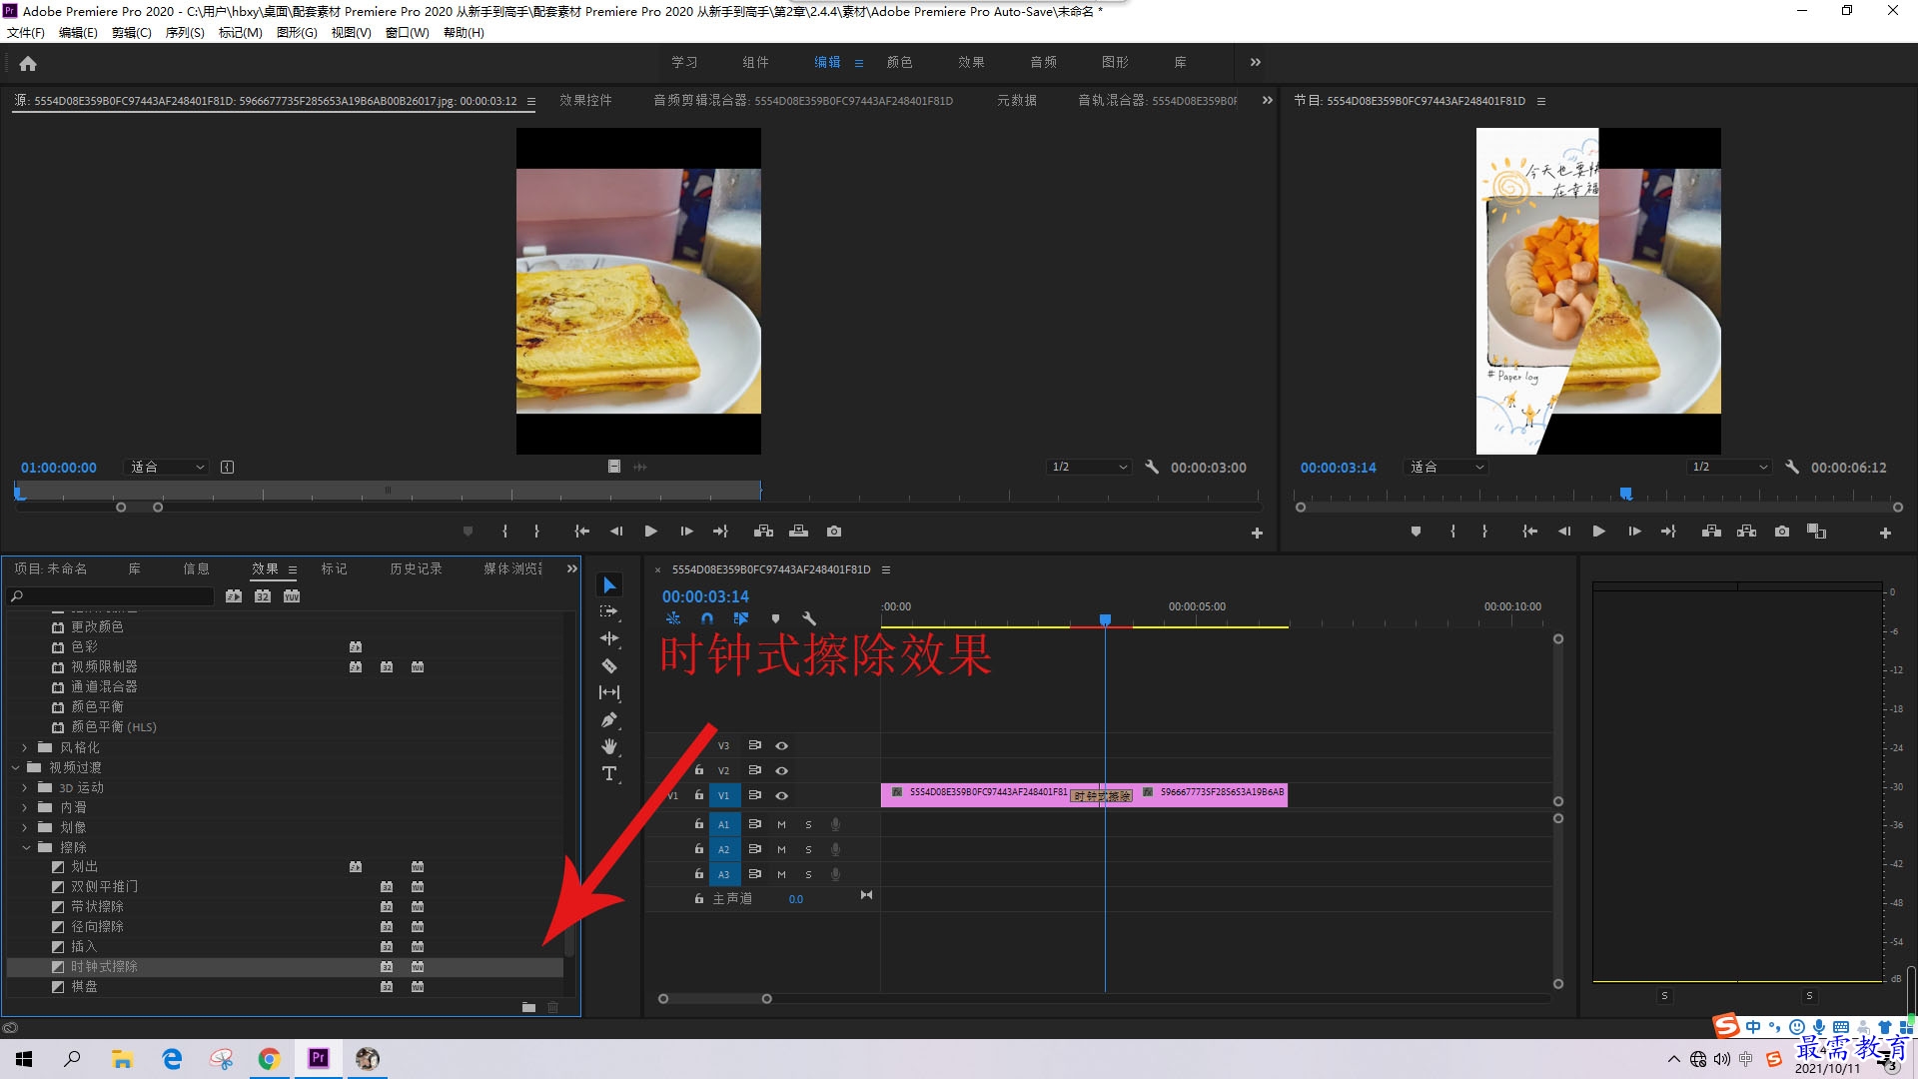
Task: Select the Hand tool
Action: point(609,746)
